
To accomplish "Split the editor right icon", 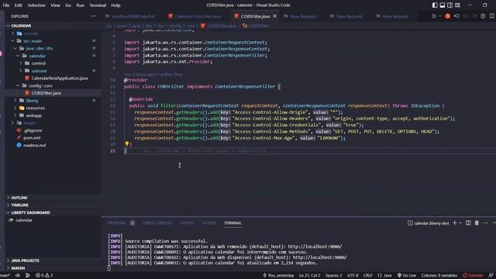I will pos(492,16).
